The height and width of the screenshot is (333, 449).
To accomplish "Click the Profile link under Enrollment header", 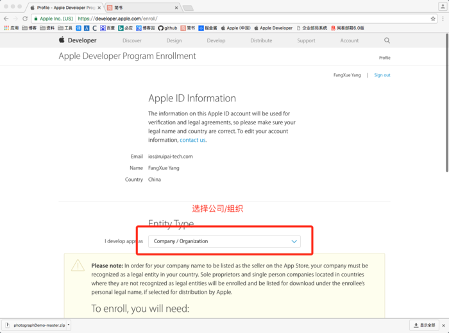I will point(385,58).
